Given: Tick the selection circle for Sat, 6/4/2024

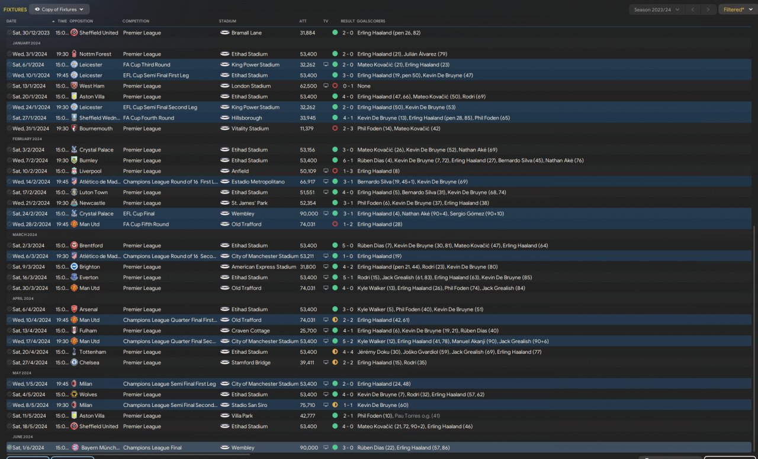Looking at the screenshot, I should tap(9, 309).
